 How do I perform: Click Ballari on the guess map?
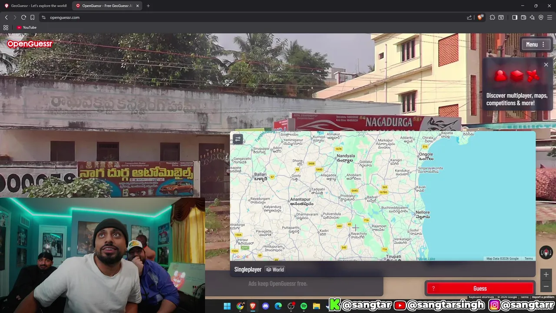[260, 176]
